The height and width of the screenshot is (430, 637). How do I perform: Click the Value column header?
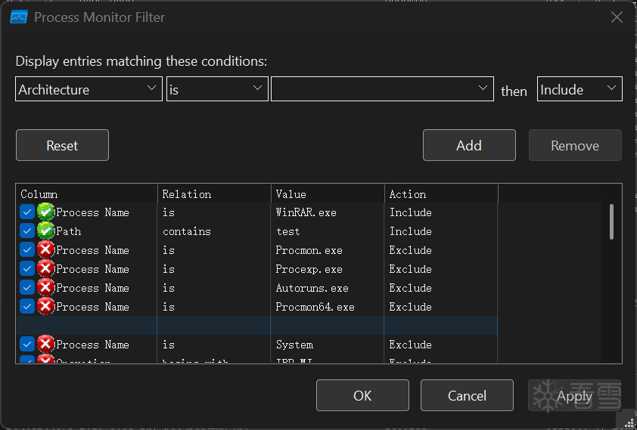point(328,194)
